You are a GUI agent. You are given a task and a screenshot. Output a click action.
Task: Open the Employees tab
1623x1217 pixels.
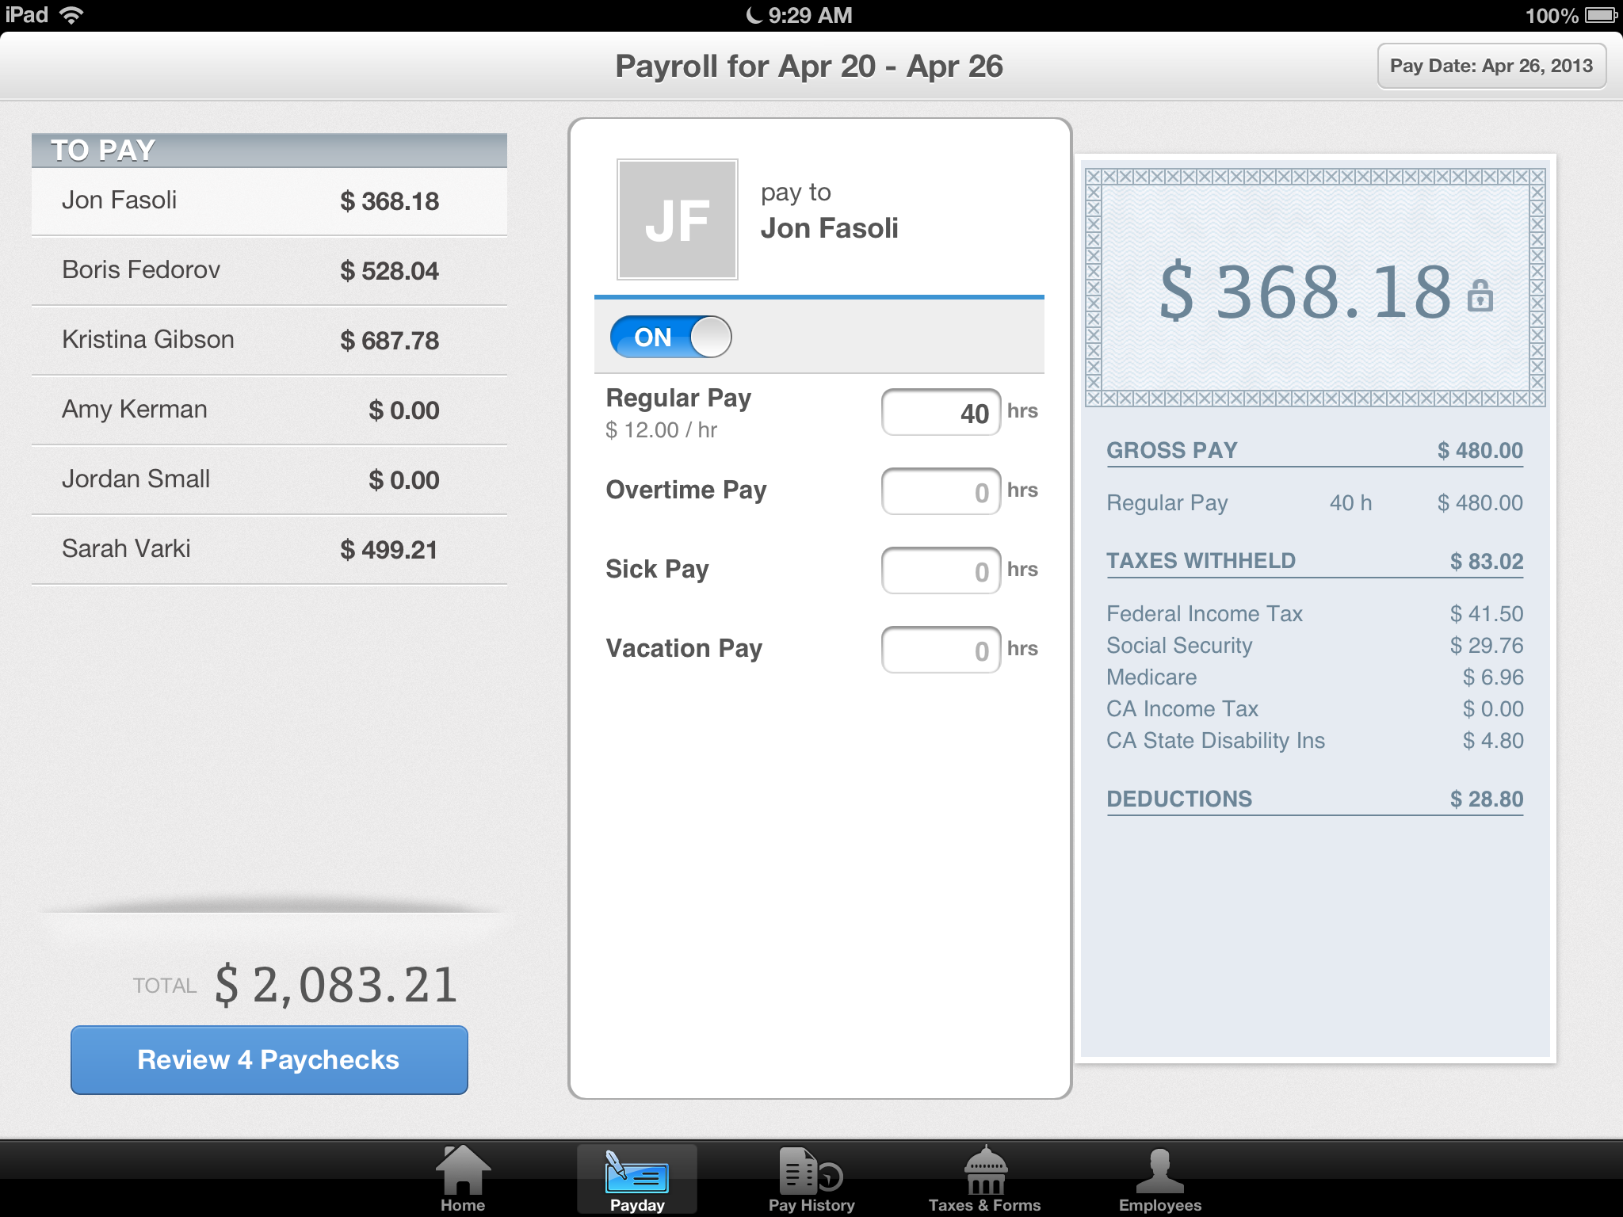click(1160, 1179)
